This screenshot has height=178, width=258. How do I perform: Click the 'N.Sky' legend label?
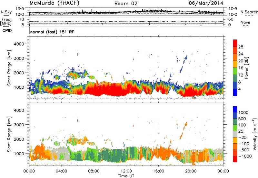tap(6, 12)
